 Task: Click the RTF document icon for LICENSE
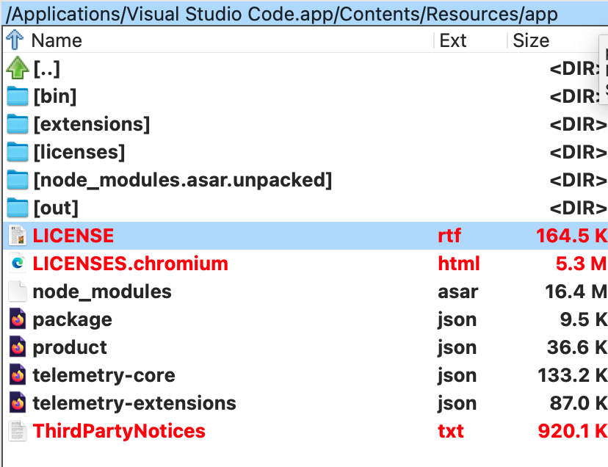click(17, 236)
